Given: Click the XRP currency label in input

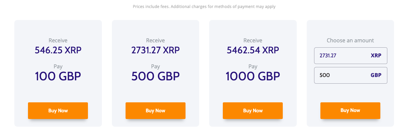Looking at the screenshot, I should (376, 56).
